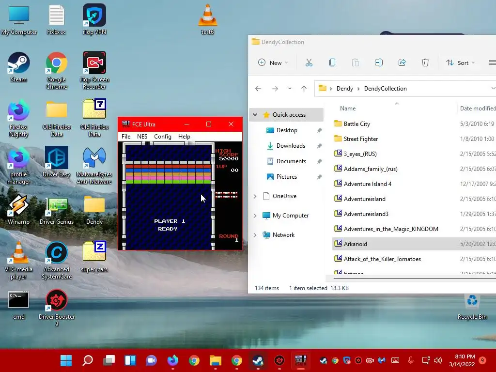Click the chevron after DendyCollection in address bar
Screen dimensions: 496x372
coord(493,89)
